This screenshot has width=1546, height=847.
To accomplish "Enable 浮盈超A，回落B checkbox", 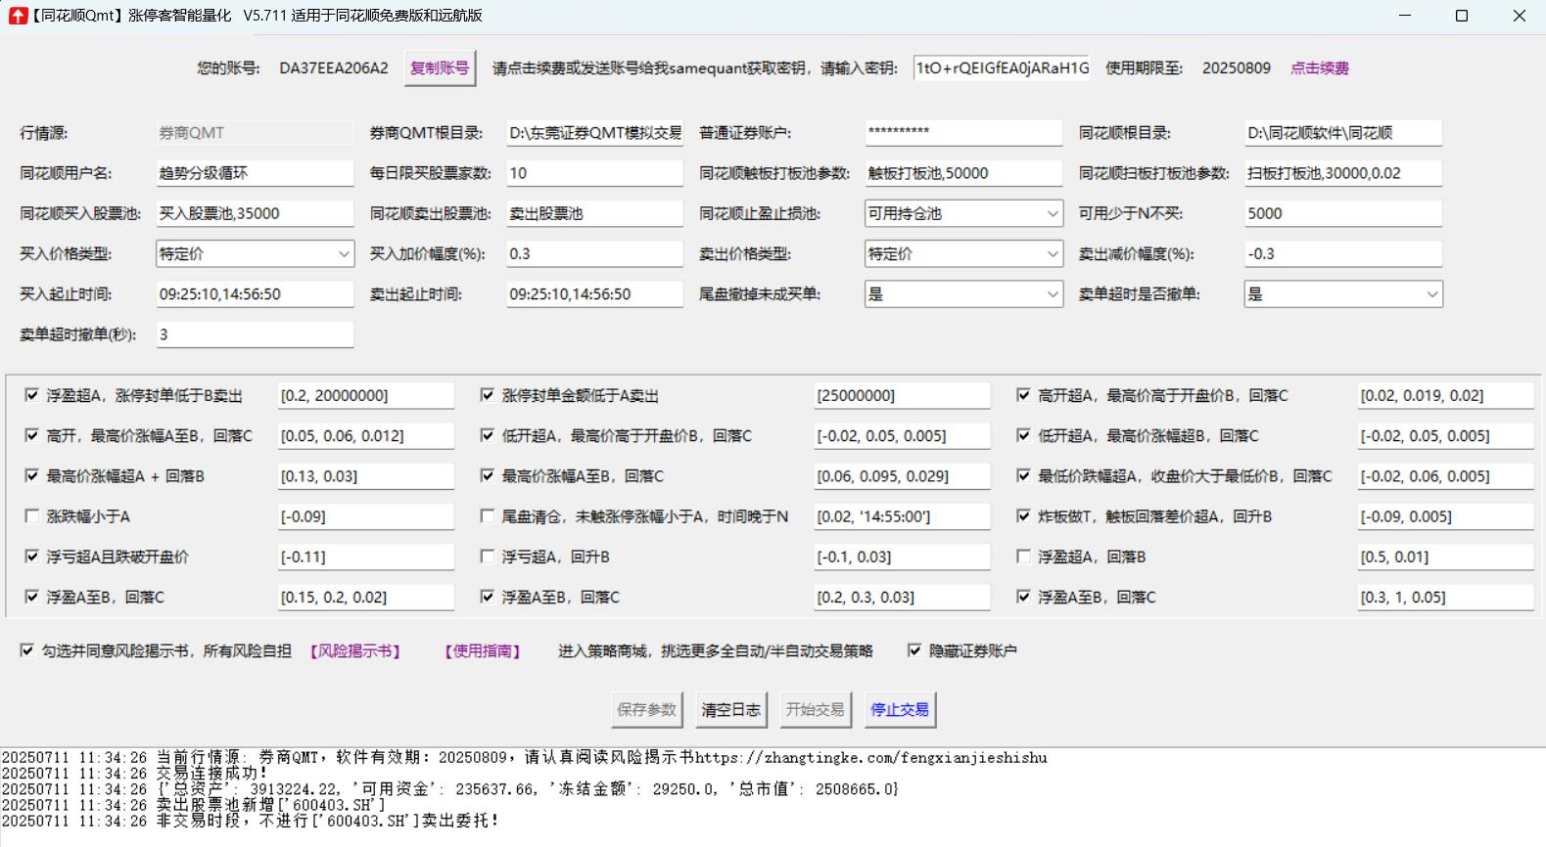I will coord(1023,556).
